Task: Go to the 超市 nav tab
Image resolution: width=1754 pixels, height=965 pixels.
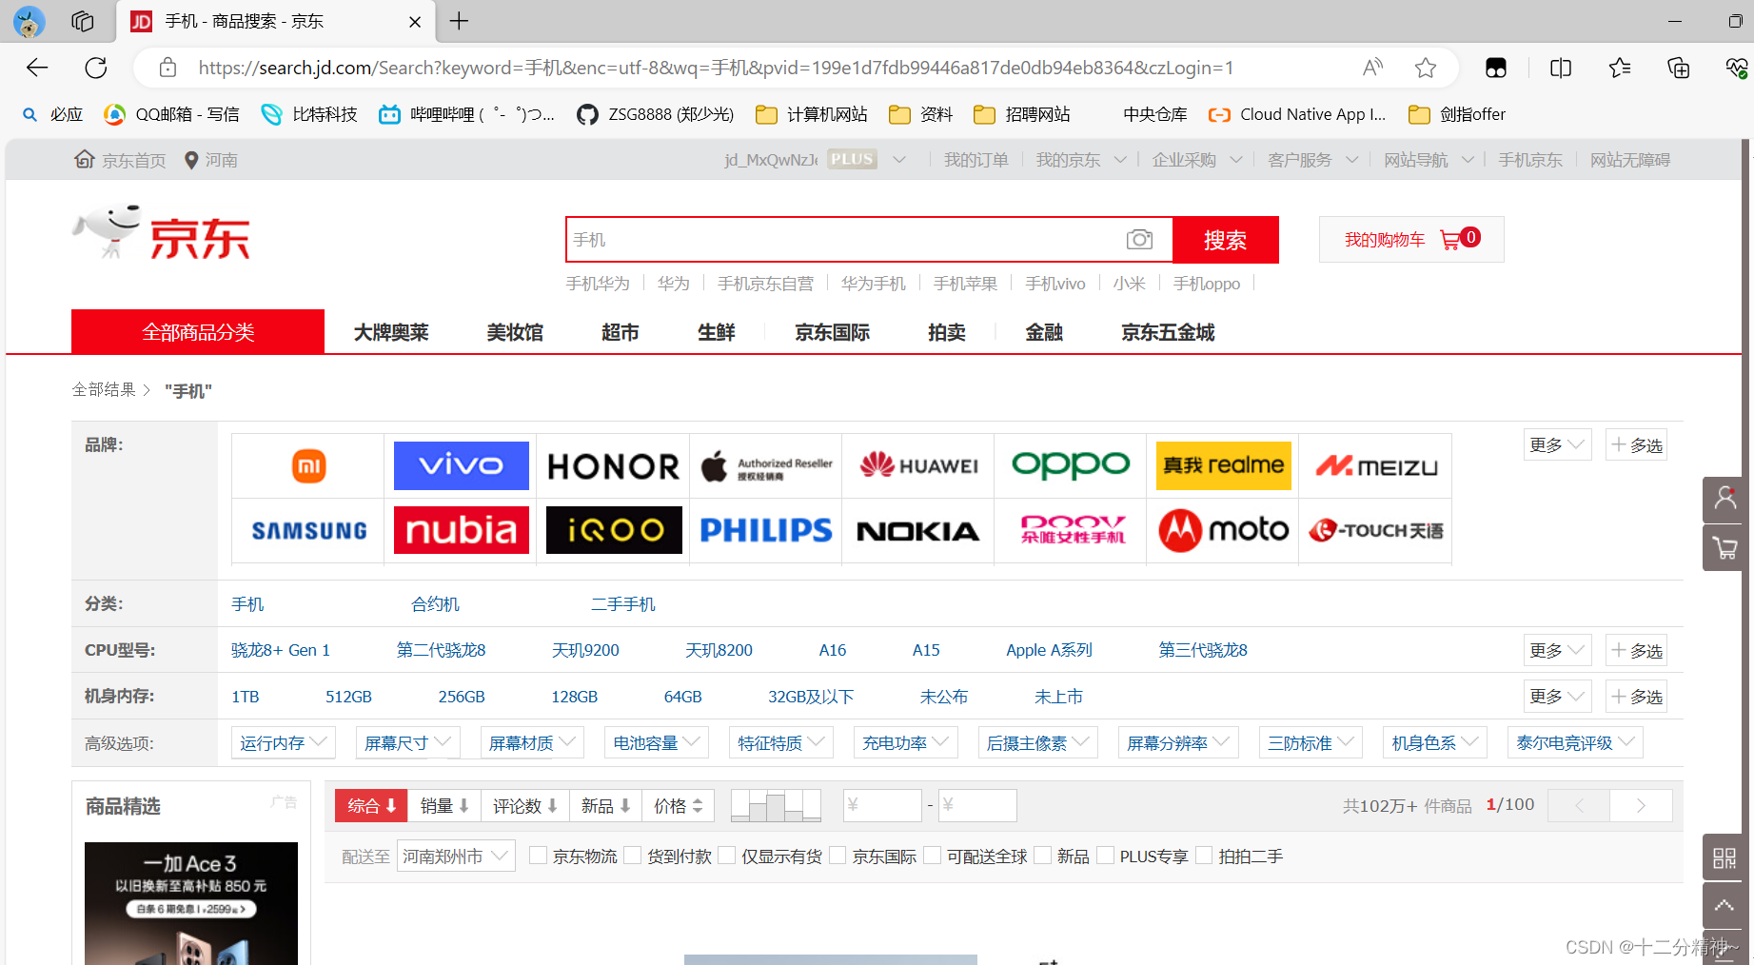Action: (x=620, y=332)
